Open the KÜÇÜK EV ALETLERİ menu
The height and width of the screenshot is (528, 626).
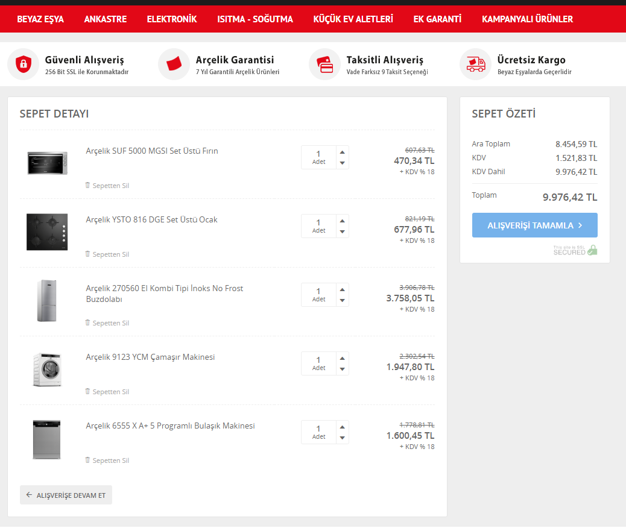[353, 19]
